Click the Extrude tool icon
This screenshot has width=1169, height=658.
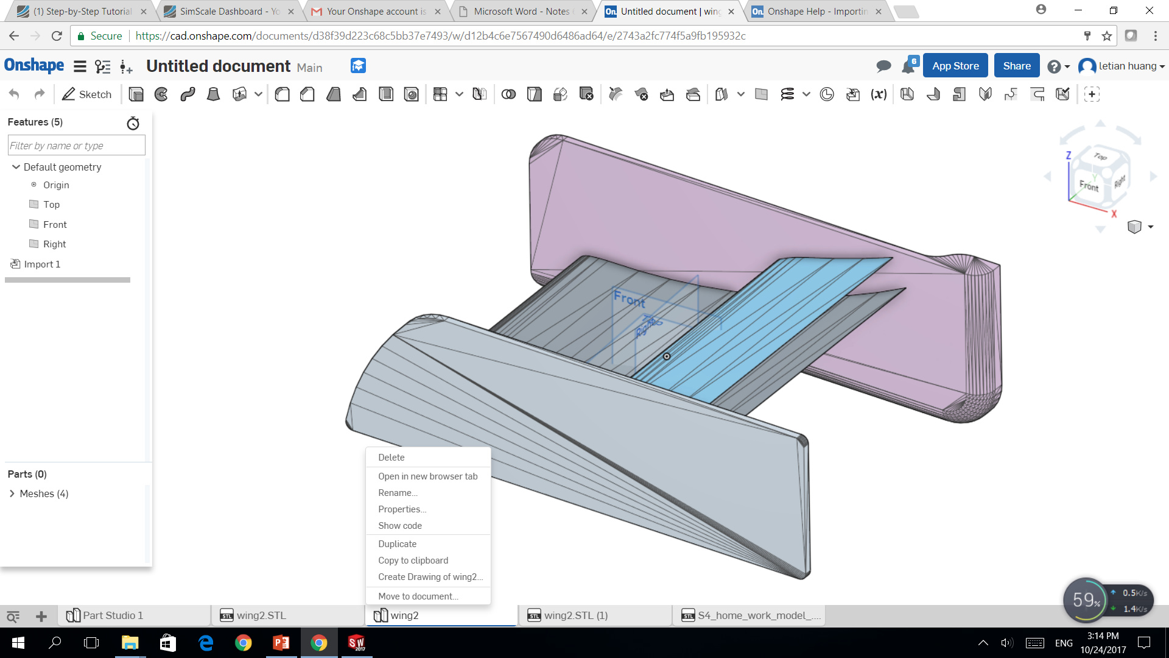point(136,94)
